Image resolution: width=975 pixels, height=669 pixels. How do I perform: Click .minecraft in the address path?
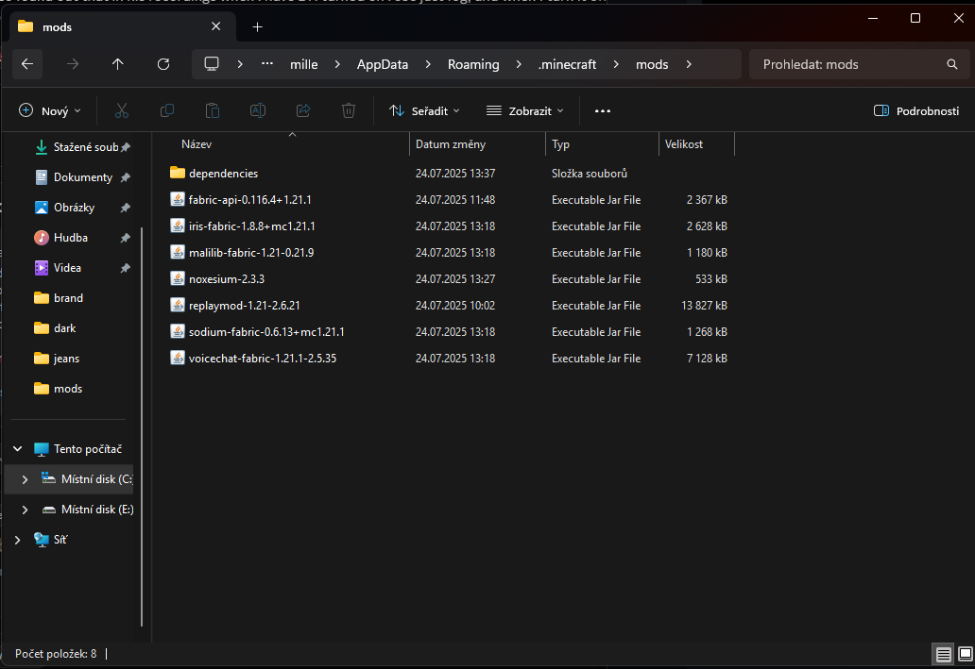(x=567, y=64)
